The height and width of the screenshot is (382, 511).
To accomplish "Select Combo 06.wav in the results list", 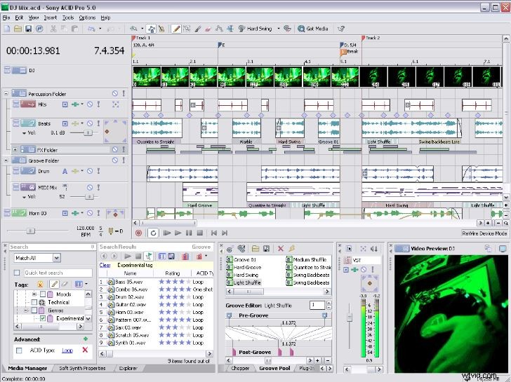I will click(x=128, y=289).
